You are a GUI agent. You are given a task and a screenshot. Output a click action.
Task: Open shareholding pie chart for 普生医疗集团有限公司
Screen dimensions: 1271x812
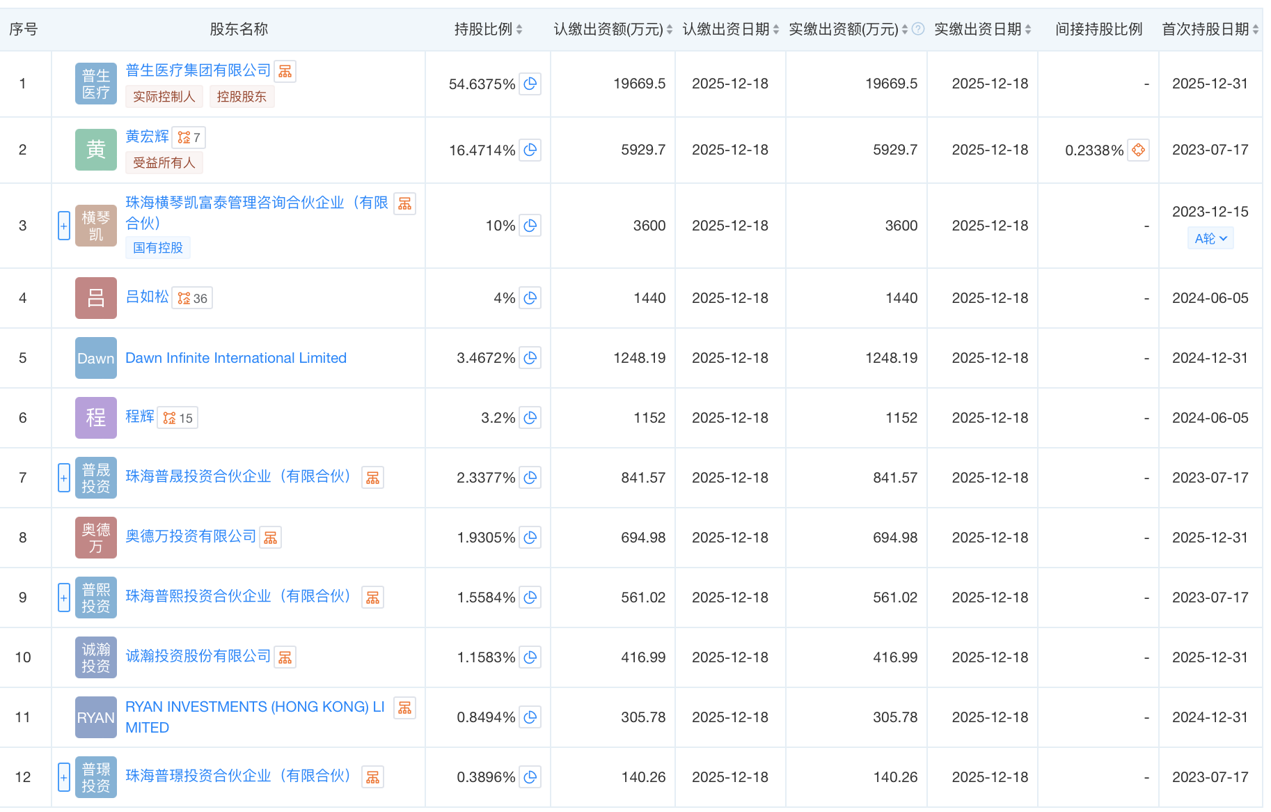point(530,84)
